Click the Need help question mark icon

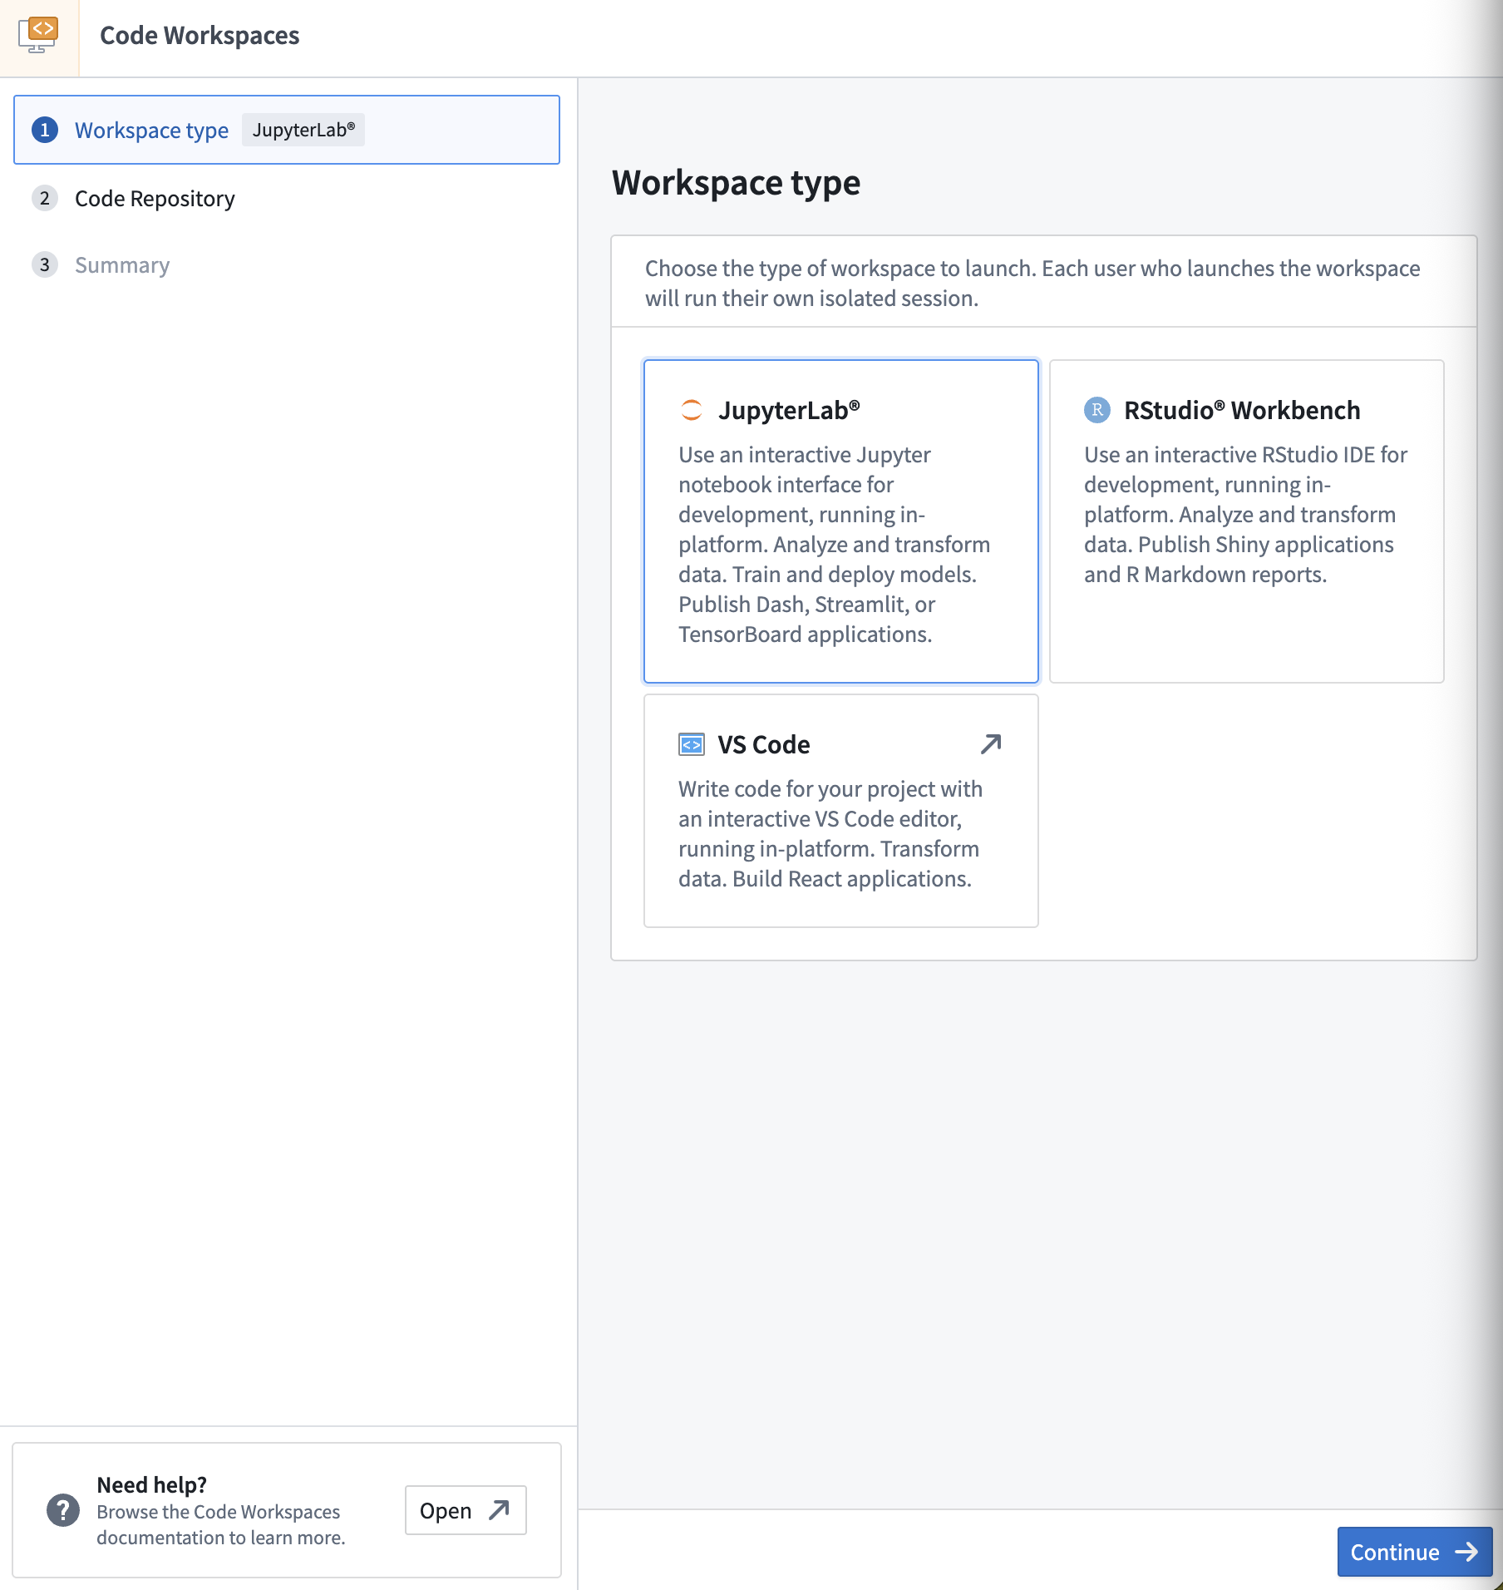[x=63, y=1510]
